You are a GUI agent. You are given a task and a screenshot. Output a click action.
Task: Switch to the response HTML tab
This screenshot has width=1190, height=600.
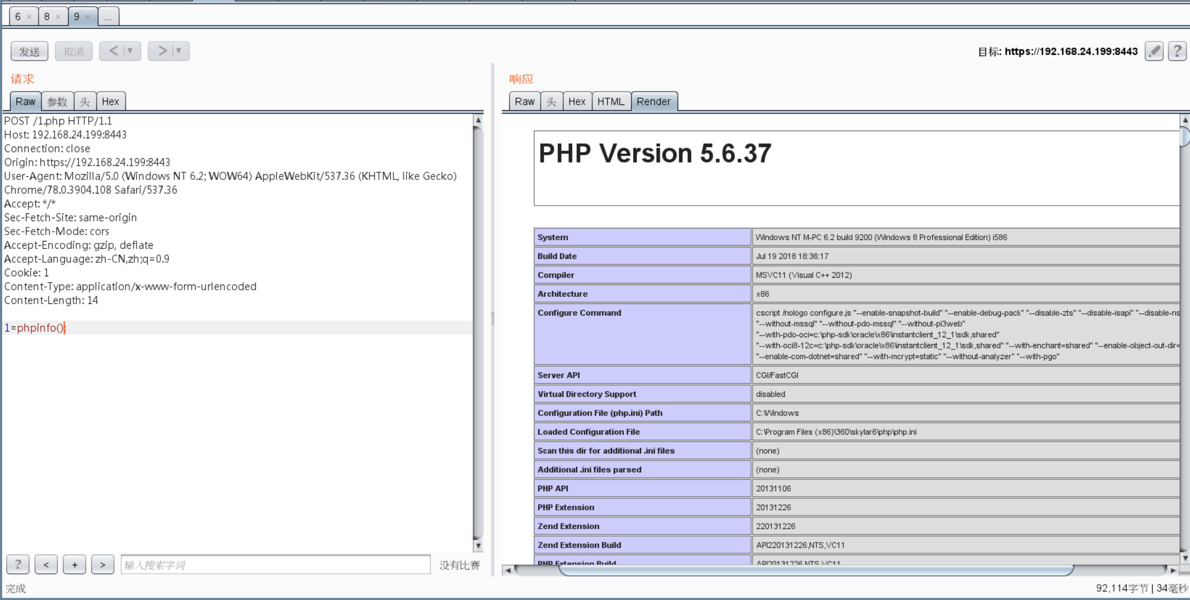[610, 101]
